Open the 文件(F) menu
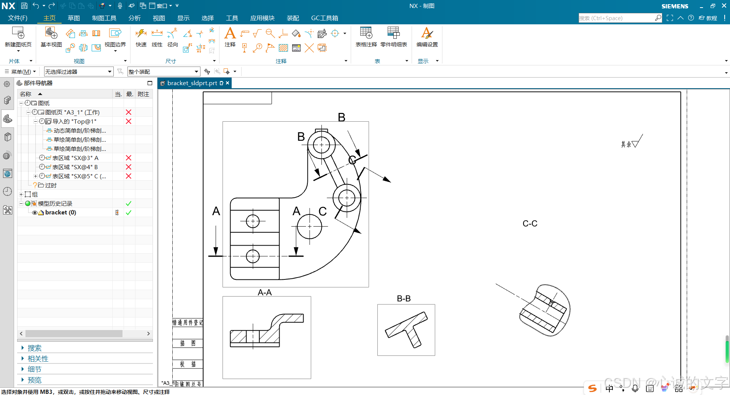Image resolution: width=730 pixels, height=395 pixels. (x=17, y=18)
